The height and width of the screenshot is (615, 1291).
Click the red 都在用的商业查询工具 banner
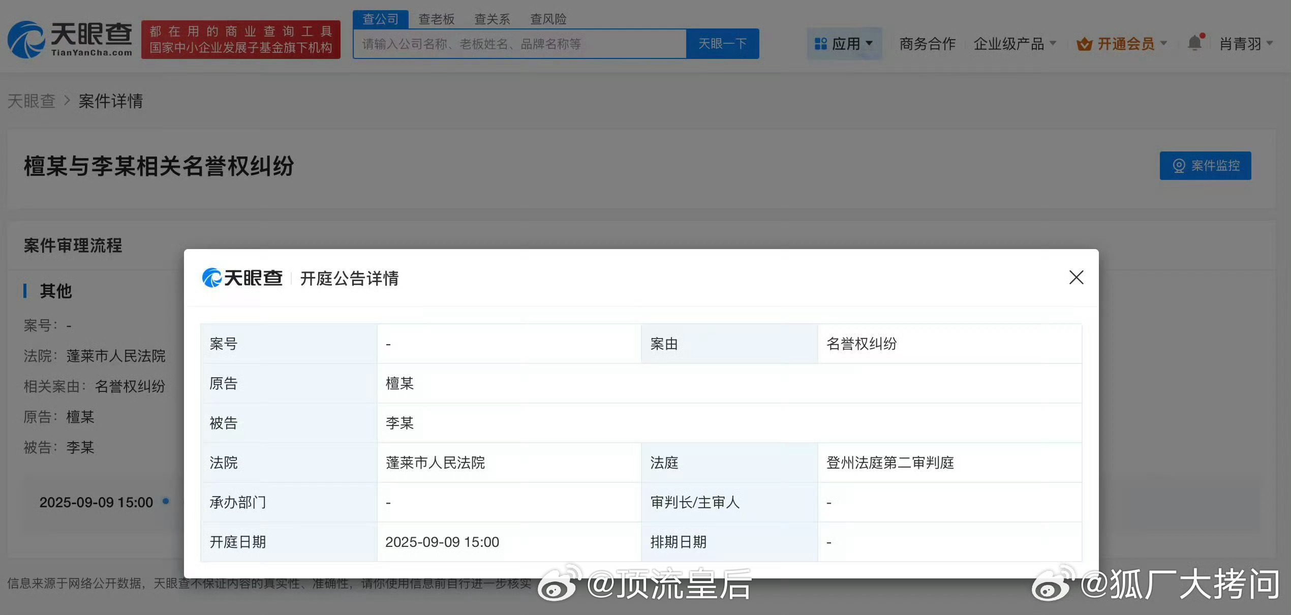241,40
